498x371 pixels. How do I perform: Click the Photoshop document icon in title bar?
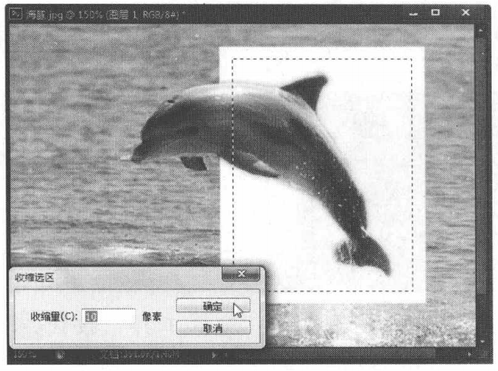click(x=15, y=14)
